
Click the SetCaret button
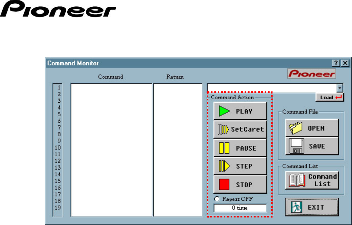[240, 129]
